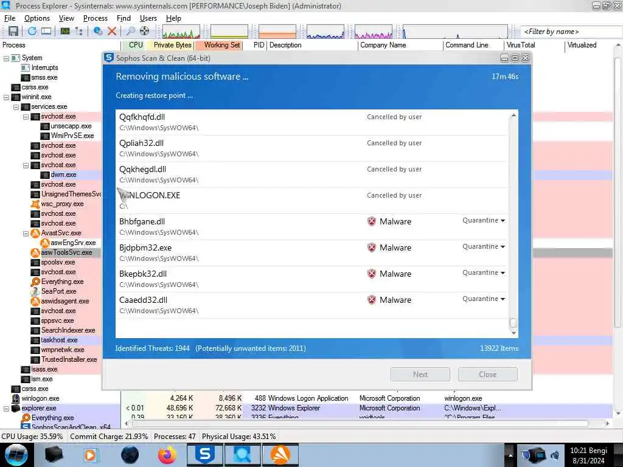Switch to Sophos Scan & Clean taskbar button

click(204, 455)
